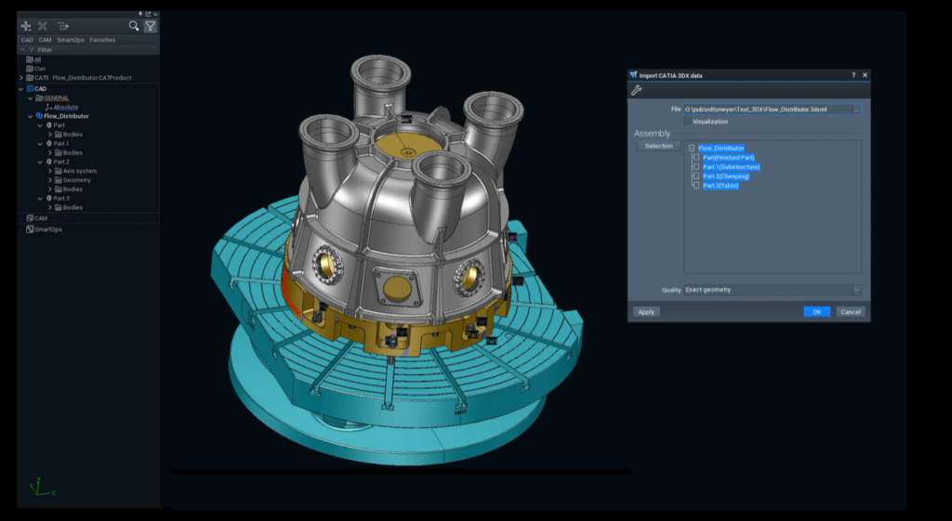
Task: Click the CAM node icon in tree
Action: (x=30, y=217)
